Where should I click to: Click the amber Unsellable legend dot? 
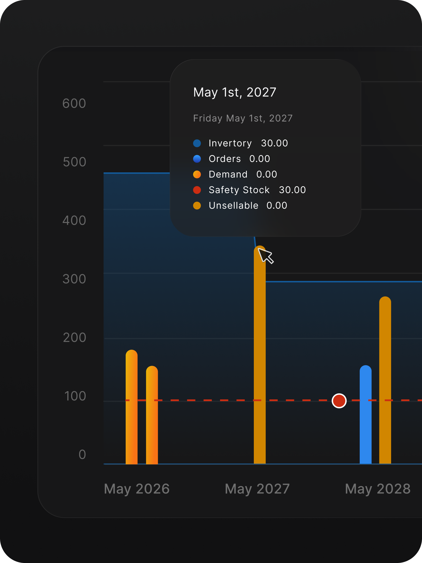click(197, 206)
